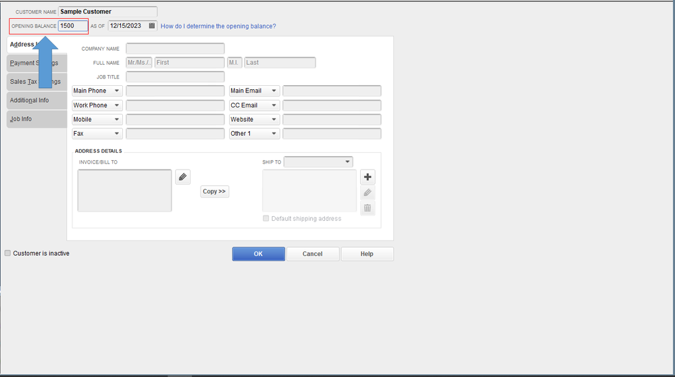Click the OK button
Viewport: 675px width, 377px height.
point(258,254)
